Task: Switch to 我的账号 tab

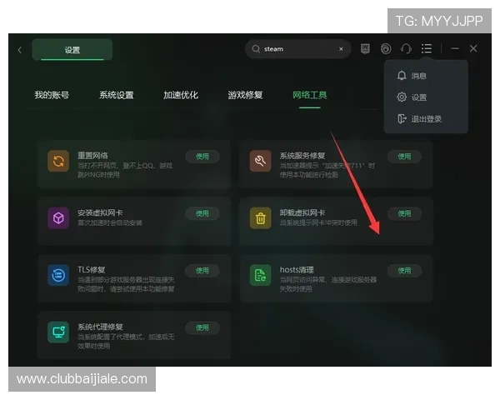Action: tap(52, 95)
